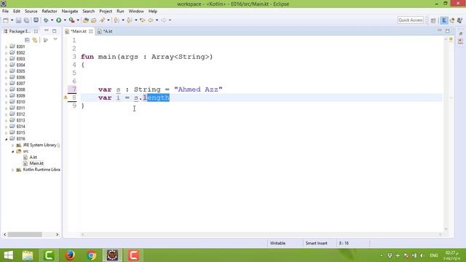This screenshot has width=466, height=262.
Task: Click the Search toolbar icon
Action: click(x=102, y=20)
